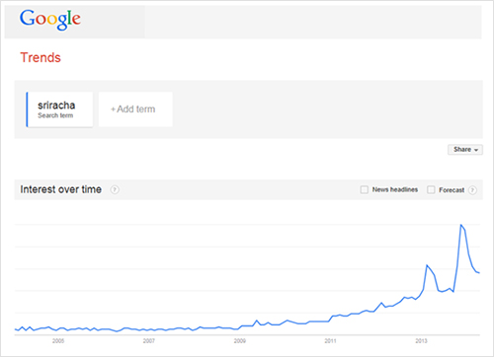Click help icon beside Interest over time

115,189
